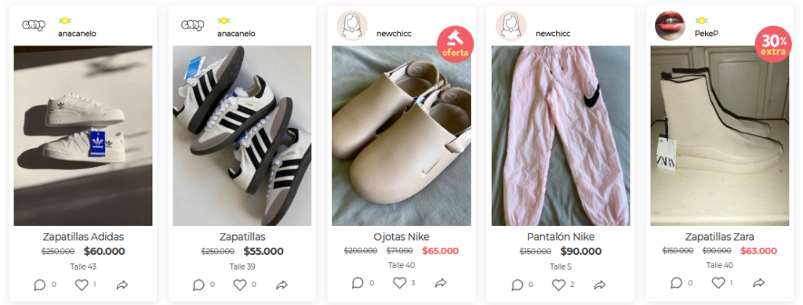Screen dimensions: 803x305
Task: Share the Zapatillas Adidas listing
Action: pyautogui.click(x=122, y=285)
